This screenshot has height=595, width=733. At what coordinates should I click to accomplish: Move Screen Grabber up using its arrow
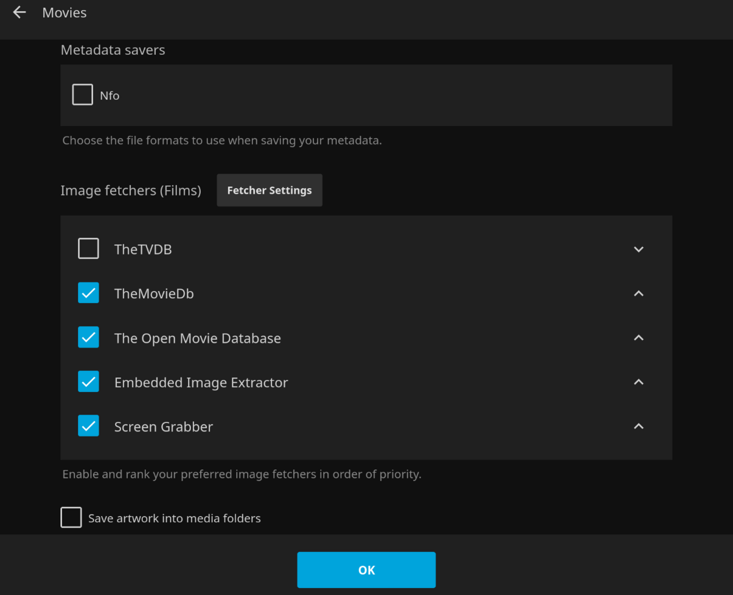(638, 426)
